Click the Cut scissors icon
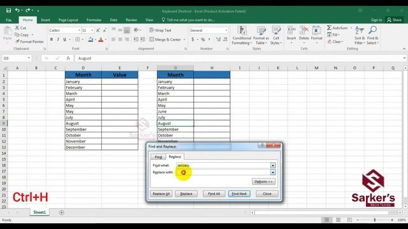This screenshot has height=229, width=408. (17, 27)
